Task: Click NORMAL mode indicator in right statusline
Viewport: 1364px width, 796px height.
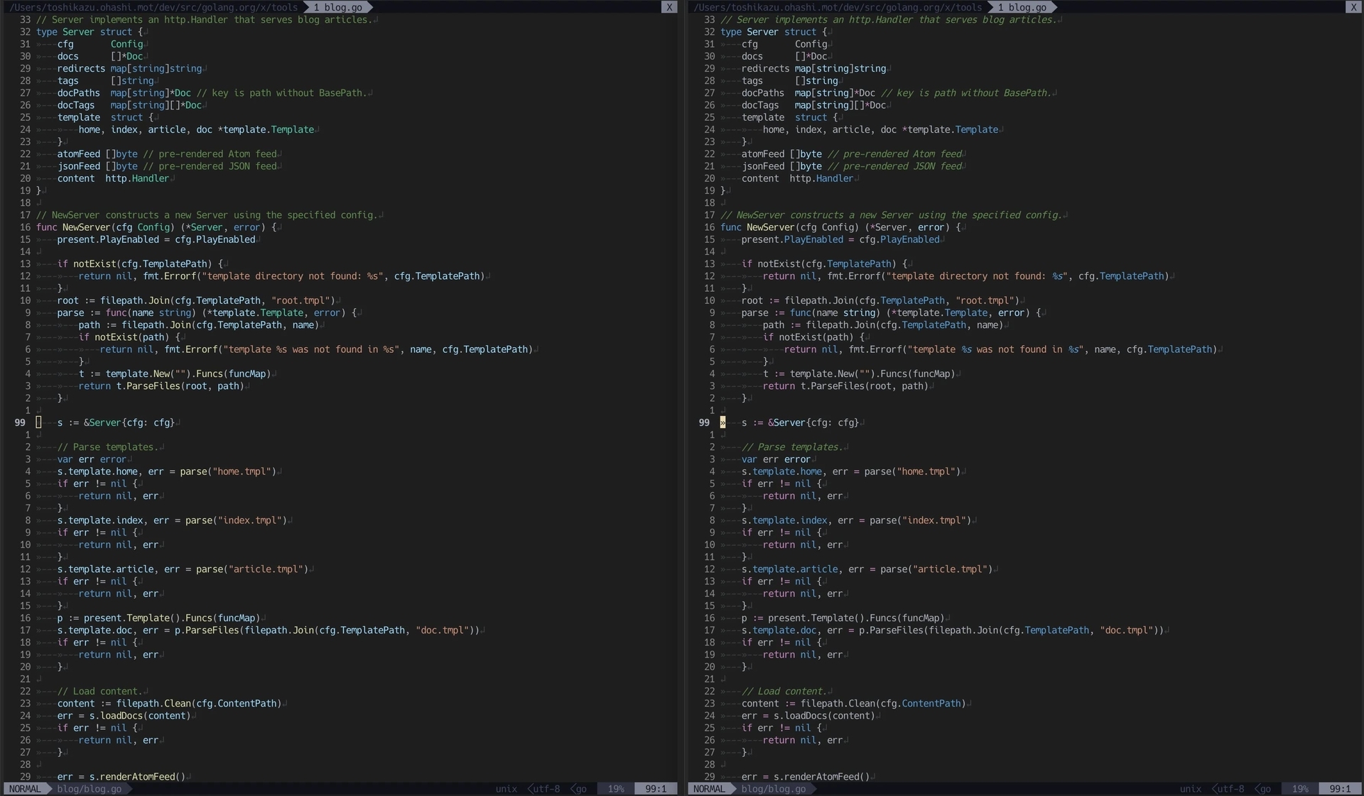Action: (x=709, y=789)
